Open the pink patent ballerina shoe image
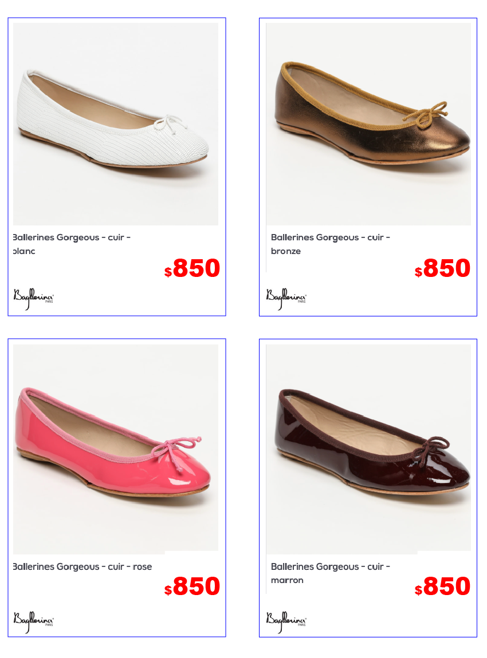 point(116,447)
